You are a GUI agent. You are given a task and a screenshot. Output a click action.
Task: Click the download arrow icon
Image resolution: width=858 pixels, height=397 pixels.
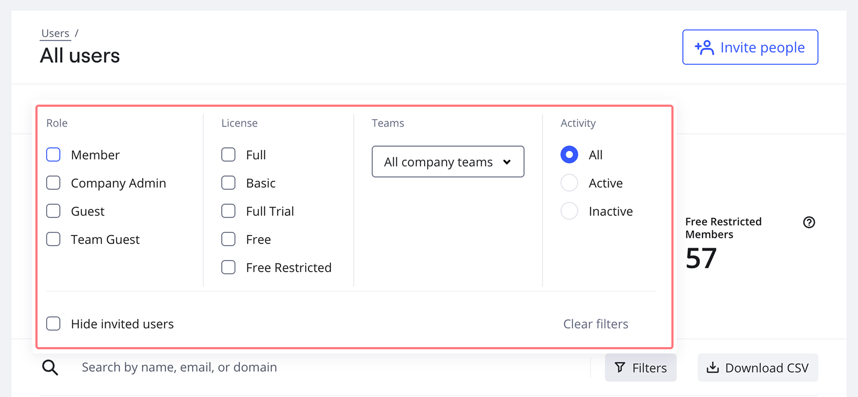click(x=712, y=367)
